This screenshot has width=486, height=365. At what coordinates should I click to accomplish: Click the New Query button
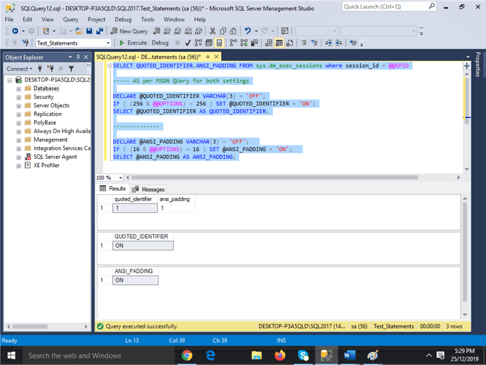pos(129,31)
